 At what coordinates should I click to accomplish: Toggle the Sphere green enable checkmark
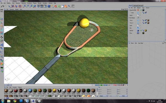141,30
